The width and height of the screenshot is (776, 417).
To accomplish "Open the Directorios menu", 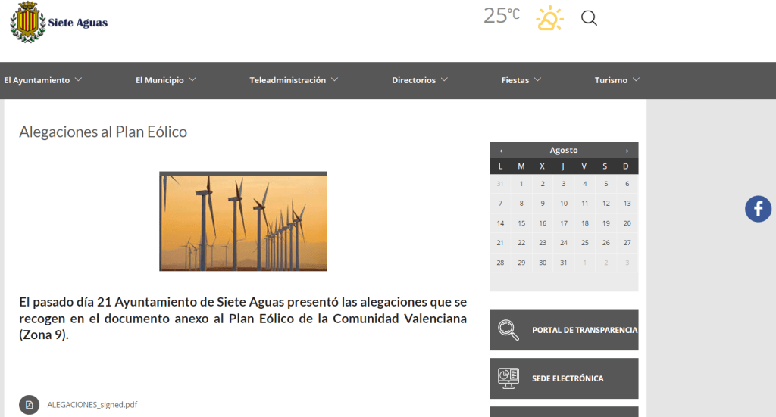I will tap(419, 80).
